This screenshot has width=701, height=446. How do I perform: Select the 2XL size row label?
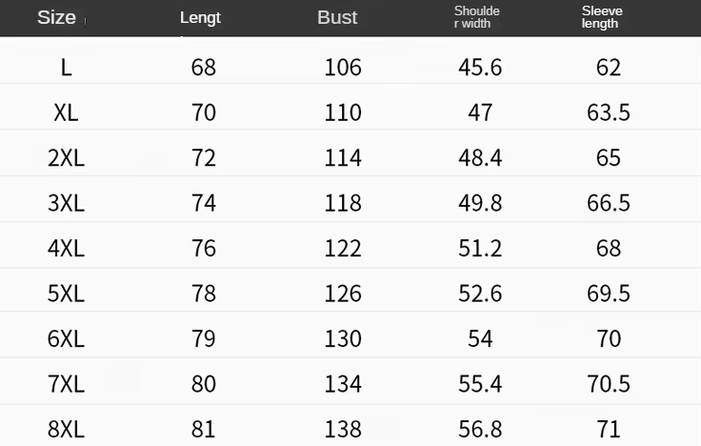(66, 158)
